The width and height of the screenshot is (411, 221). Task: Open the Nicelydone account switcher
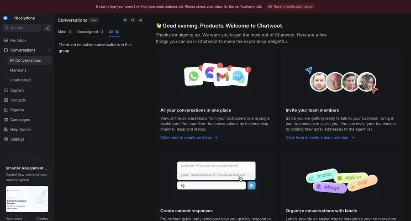(x=24, y=18)
